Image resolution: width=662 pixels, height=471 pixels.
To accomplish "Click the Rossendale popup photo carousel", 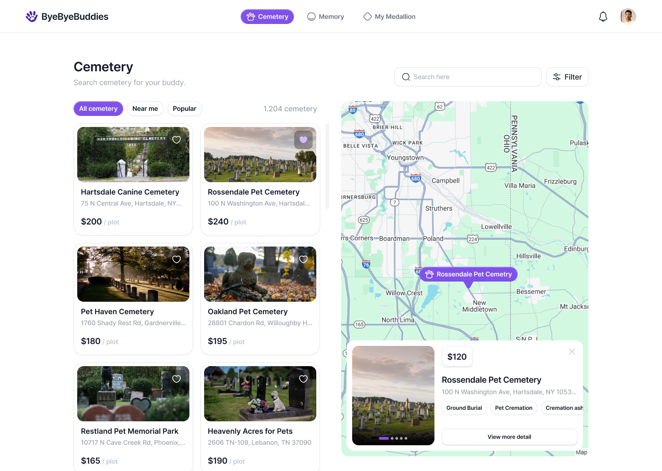I will pyautogui.click(x=394, y=396).
